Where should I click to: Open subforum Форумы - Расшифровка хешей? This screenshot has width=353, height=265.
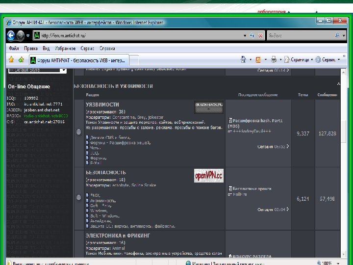point(121,143)
